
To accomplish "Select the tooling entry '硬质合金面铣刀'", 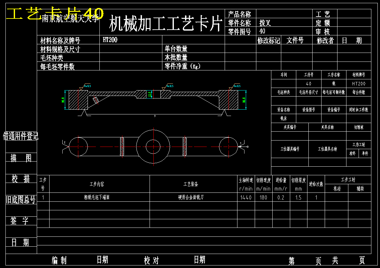I will [x=191, y=197].
